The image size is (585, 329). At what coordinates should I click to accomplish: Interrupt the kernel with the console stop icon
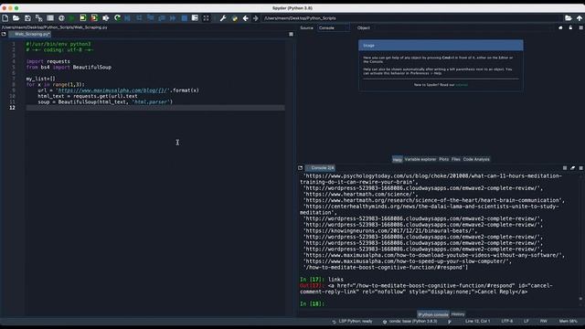pos(565,168)
